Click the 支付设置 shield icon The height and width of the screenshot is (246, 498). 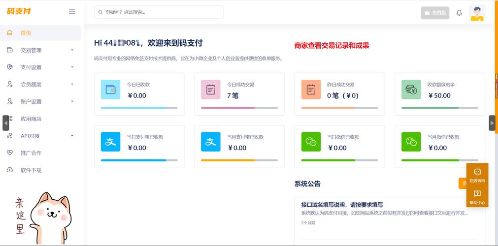tap(10, 67)
